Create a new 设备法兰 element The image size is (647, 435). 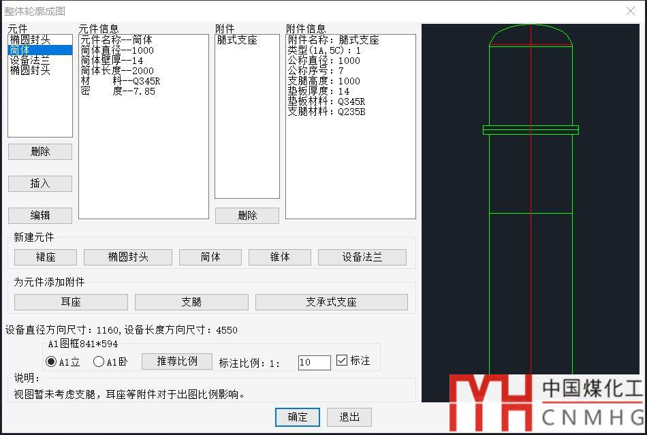click(362, 257)
